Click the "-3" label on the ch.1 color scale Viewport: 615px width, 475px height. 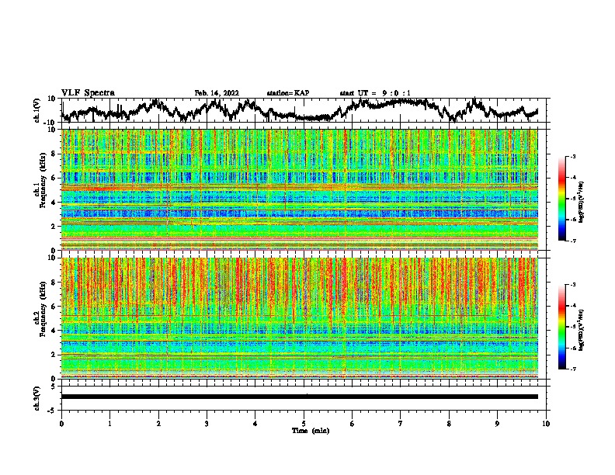572,156
